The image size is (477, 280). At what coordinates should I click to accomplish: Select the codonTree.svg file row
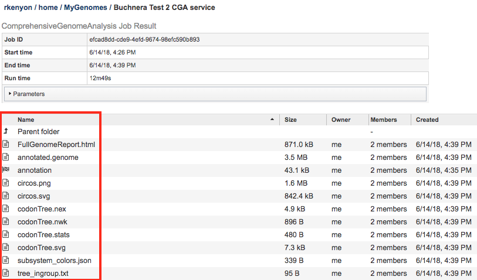[38, 247]
